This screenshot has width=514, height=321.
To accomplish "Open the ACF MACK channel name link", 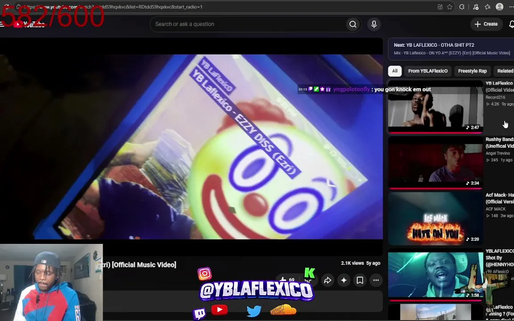I will [496, 209].
